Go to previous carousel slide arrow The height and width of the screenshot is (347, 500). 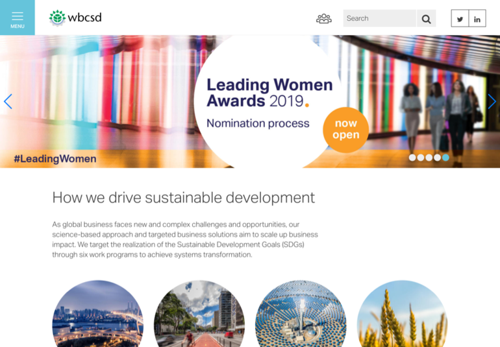pos(8,101)
